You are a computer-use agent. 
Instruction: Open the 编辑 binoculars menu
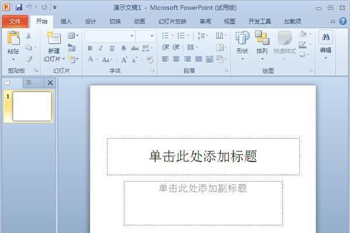click(x=325, y=45)
